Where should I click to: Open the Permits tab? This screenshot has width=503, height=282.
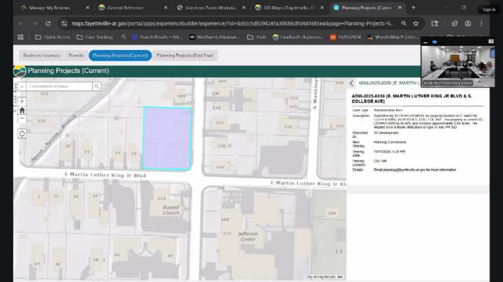pos(75,54)
